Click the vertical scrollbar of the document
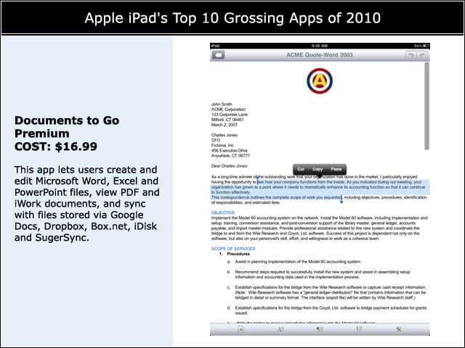The image size is (465, 348). tap(426, 106)
